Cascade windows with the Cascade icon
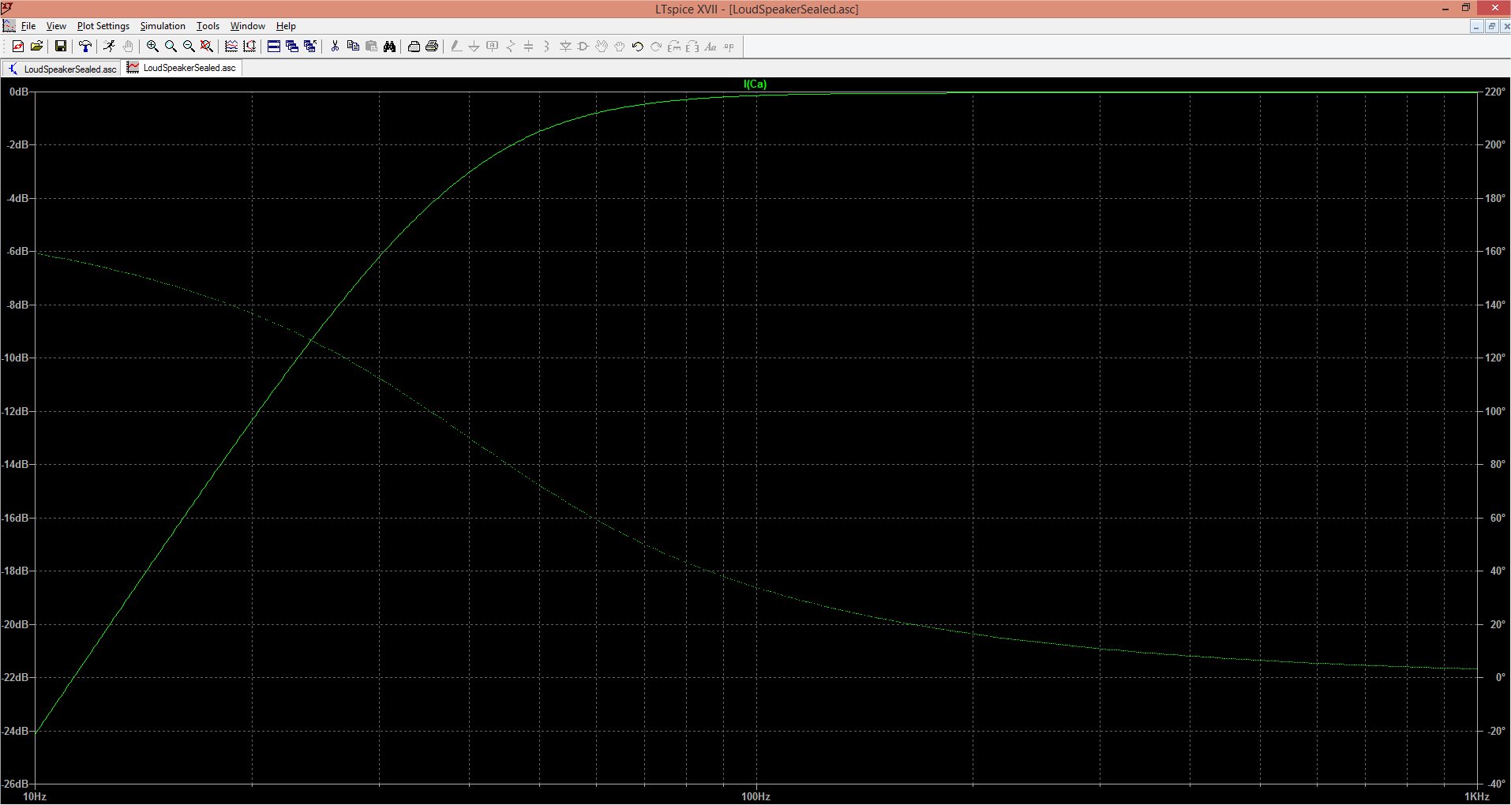 click(292, 47)
